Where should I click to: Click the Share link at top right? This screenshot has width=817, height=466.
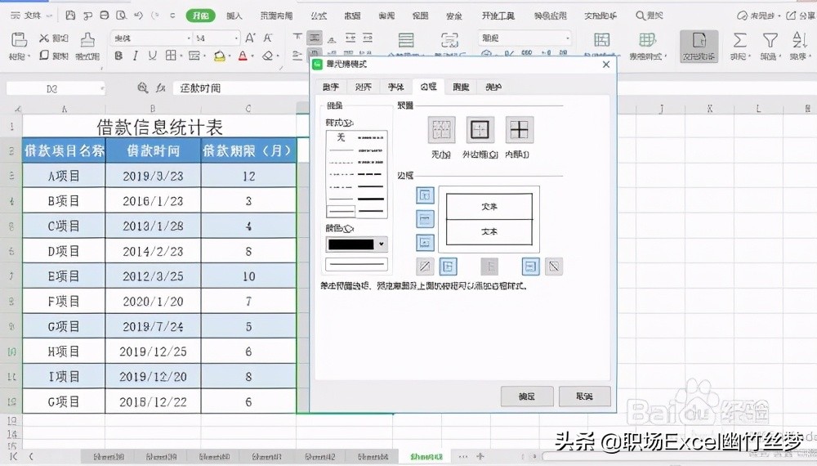[x=801, y=16]
